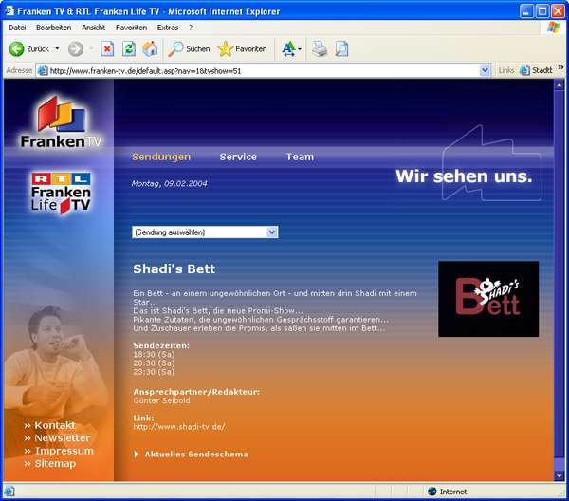Open the Favoriten menu
The width and height of the screenshot is (569, 501).
point(132,28)
